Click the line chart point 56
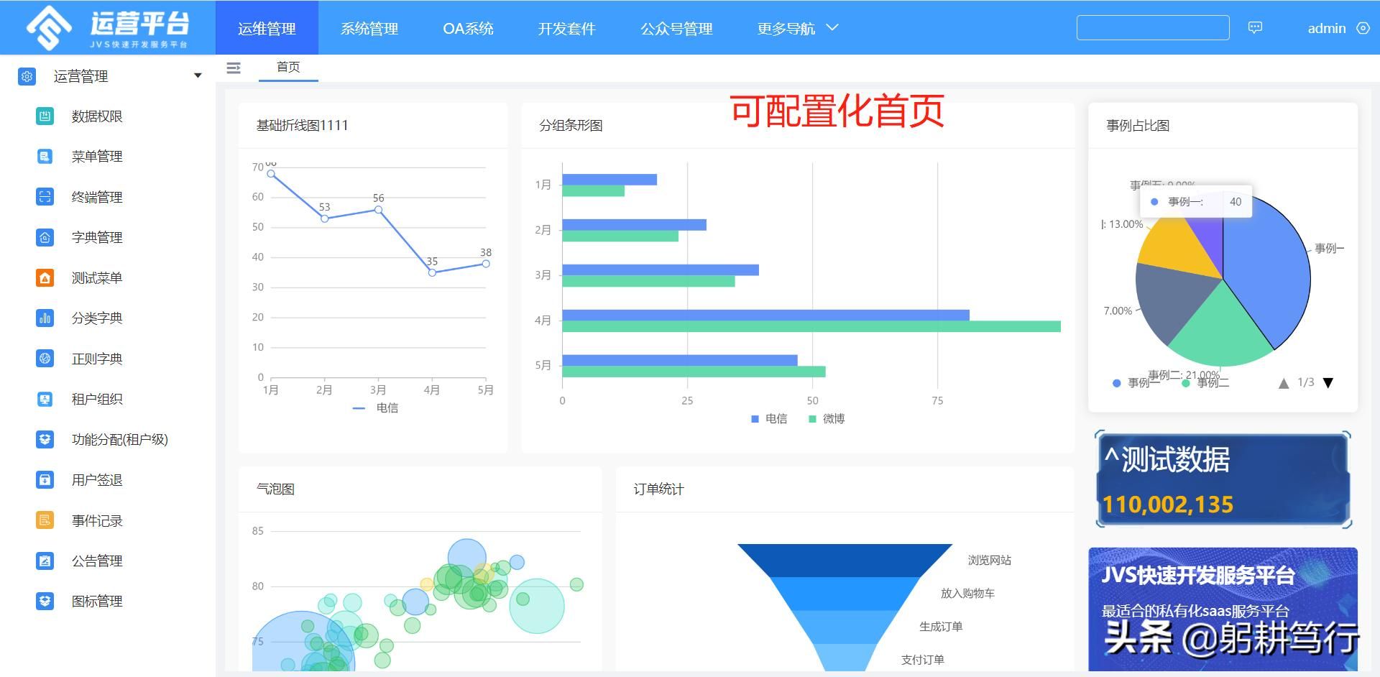This screenshot has width=1380, height=677. pyautogui.click(x=378, y=210)
